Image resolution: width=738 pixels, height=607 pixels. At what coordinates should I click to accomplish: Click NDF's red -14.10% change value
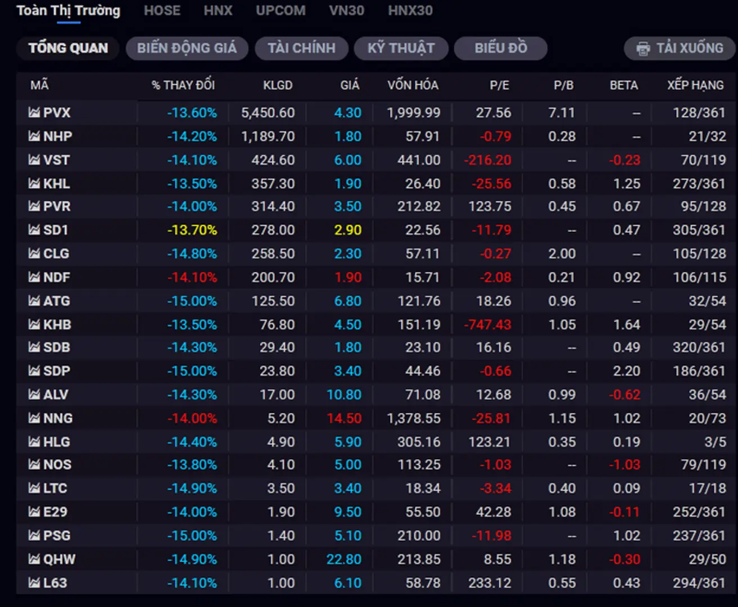(x=192, y=277)
